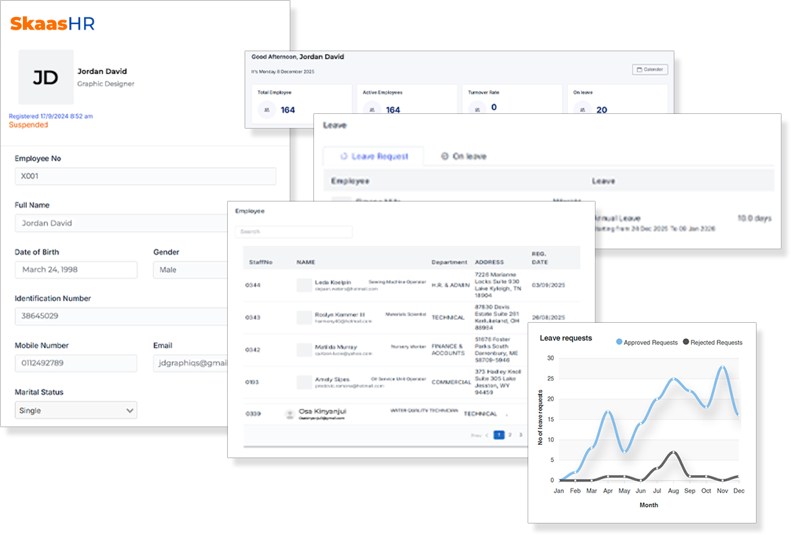Viewport: 791px width, 535px height.
Task: Open the Calendar button
Action: tap(650, 69)
